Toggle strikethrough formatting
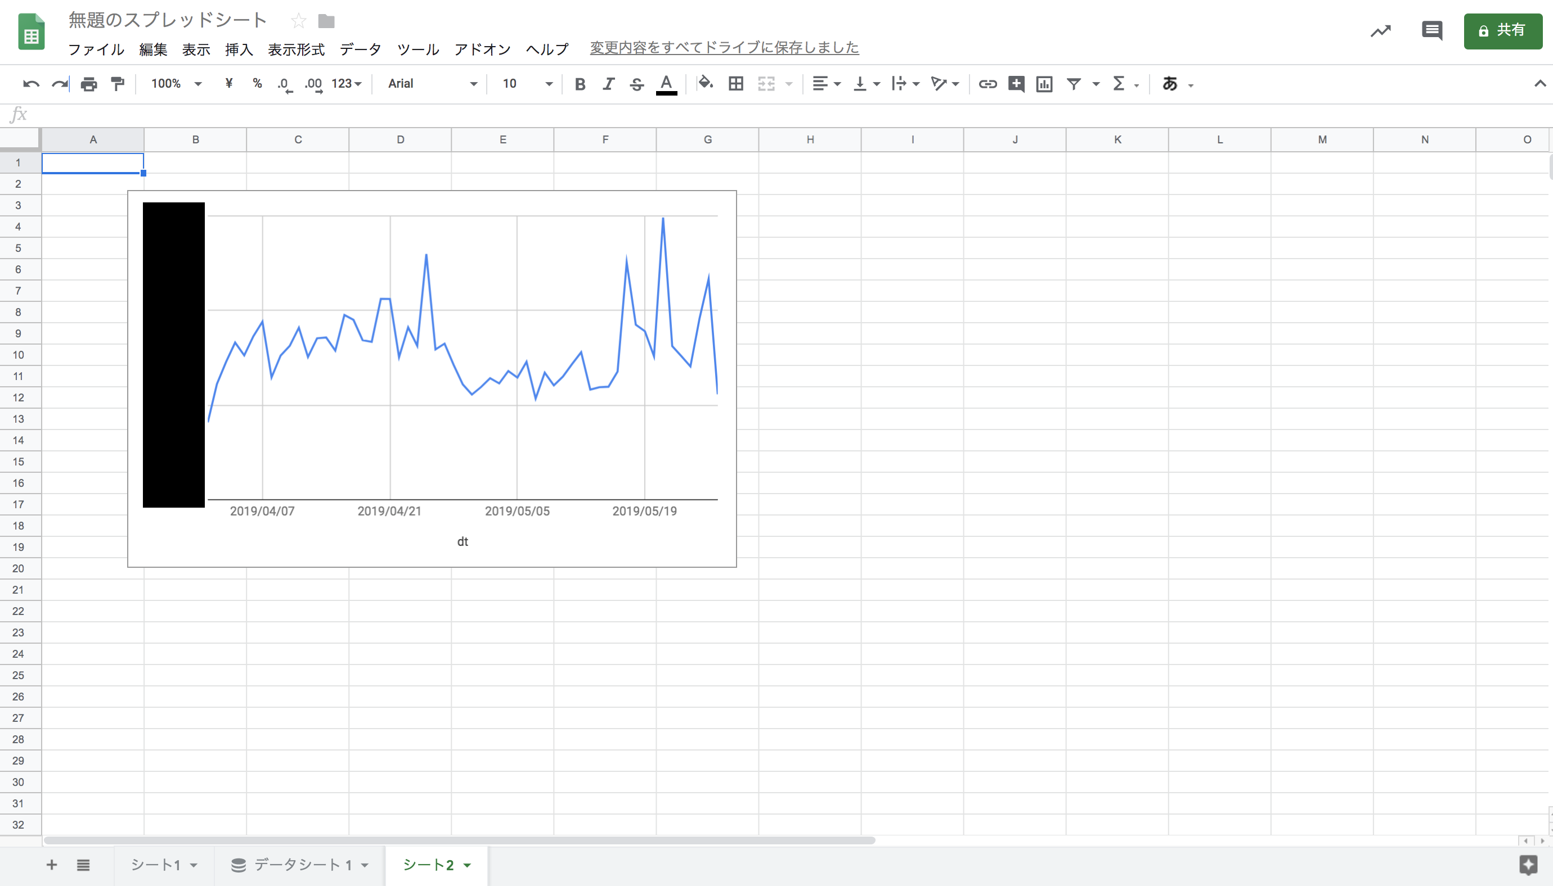This screenshot has height=886, width=1553. (637, 84)
